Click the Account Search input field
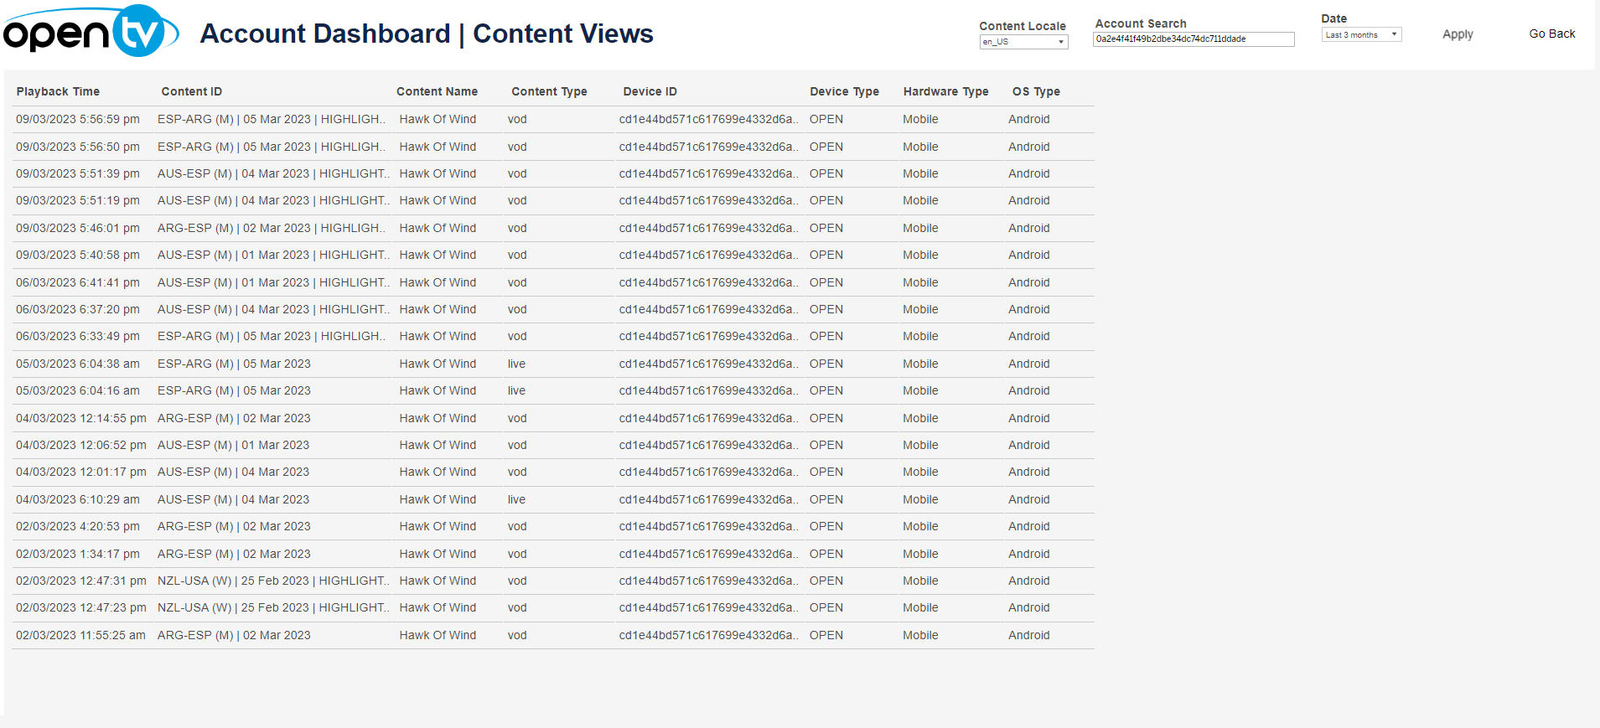Screen dimensions: 1600x728 click(1193, 39)
